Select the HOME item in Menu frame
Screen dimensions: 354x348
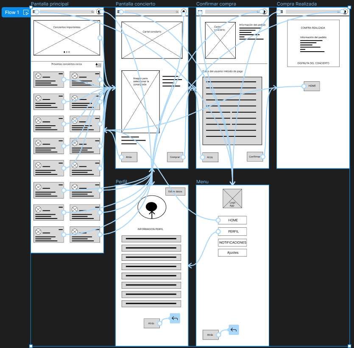point(233,220)
